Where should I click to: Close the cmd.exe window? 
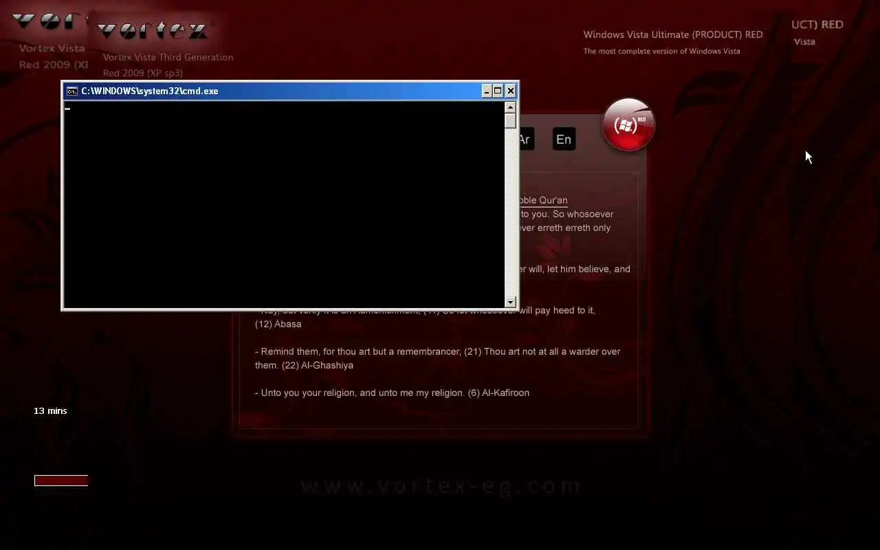tap(510, 91)
